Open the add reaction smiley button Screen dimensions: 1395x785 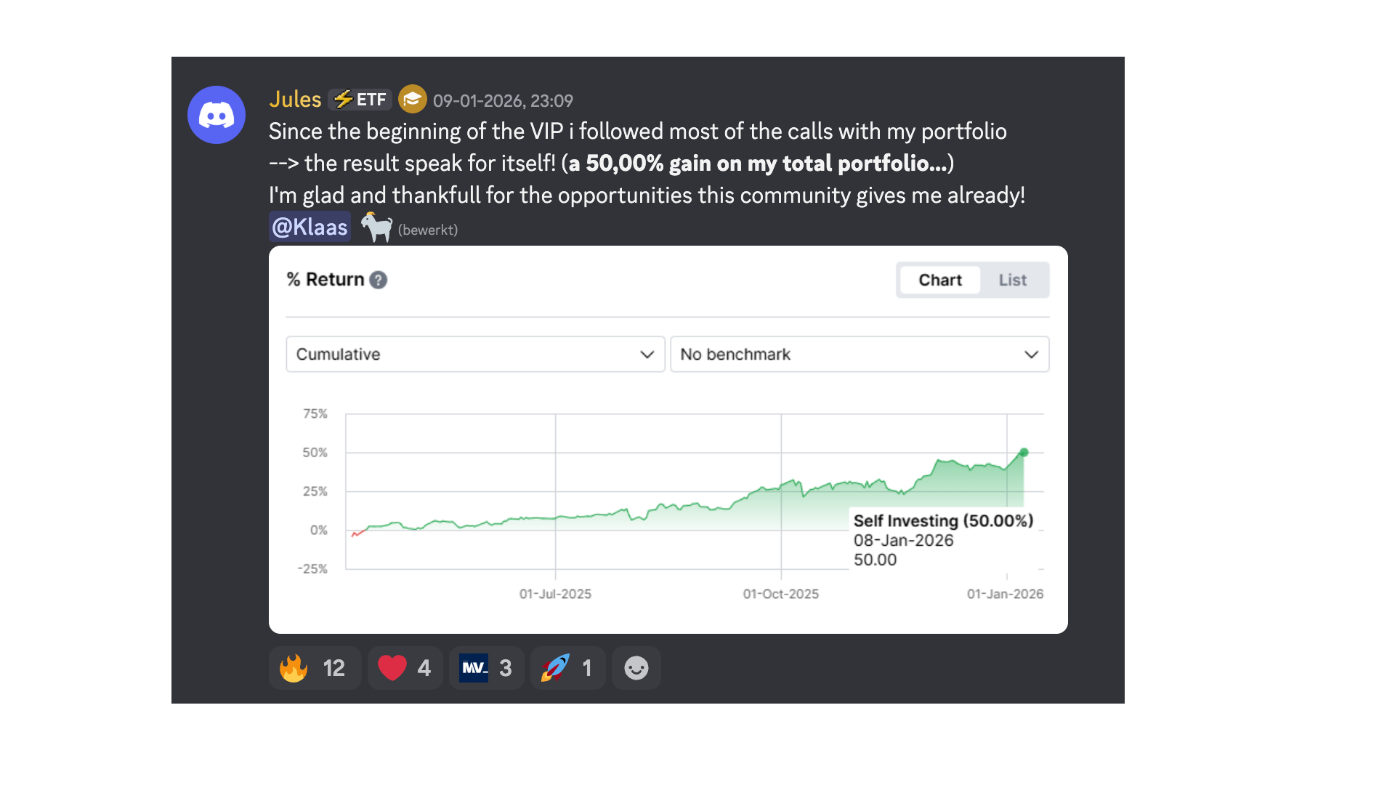click(x=636, y=668)
